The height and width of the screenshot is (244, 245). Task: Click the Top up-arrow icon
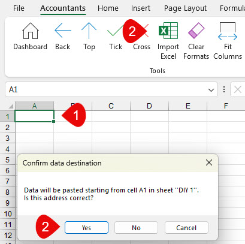(89, 31)
